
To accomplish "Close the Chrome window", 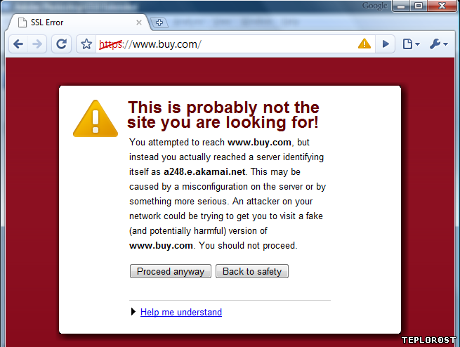I will click(442, 6).
